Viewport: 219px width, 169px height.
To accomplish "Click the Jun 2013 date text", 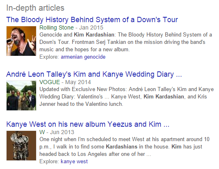I will [62, 132].
